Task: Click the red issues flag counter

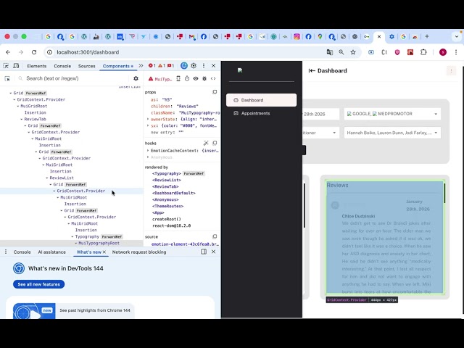Action: [x=171, y=66]
